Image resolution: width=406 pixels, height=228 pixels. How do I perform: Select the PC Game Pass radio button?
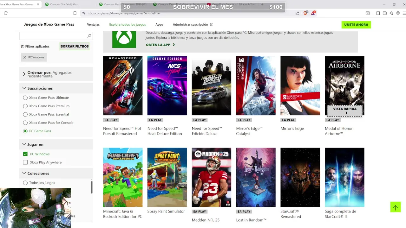25,131
